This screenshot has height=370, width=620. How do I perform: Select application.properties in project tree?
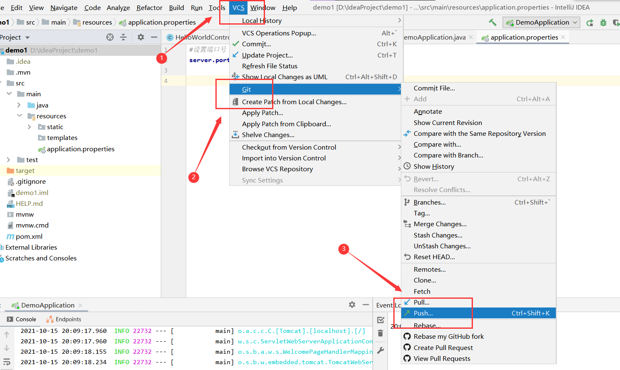point(80,149)
